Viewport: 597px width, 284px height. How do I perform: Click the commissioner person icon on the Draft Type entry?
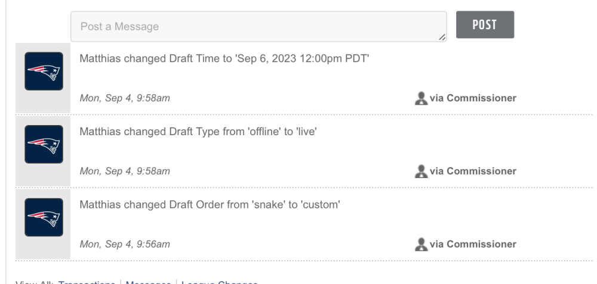(421, 171)
